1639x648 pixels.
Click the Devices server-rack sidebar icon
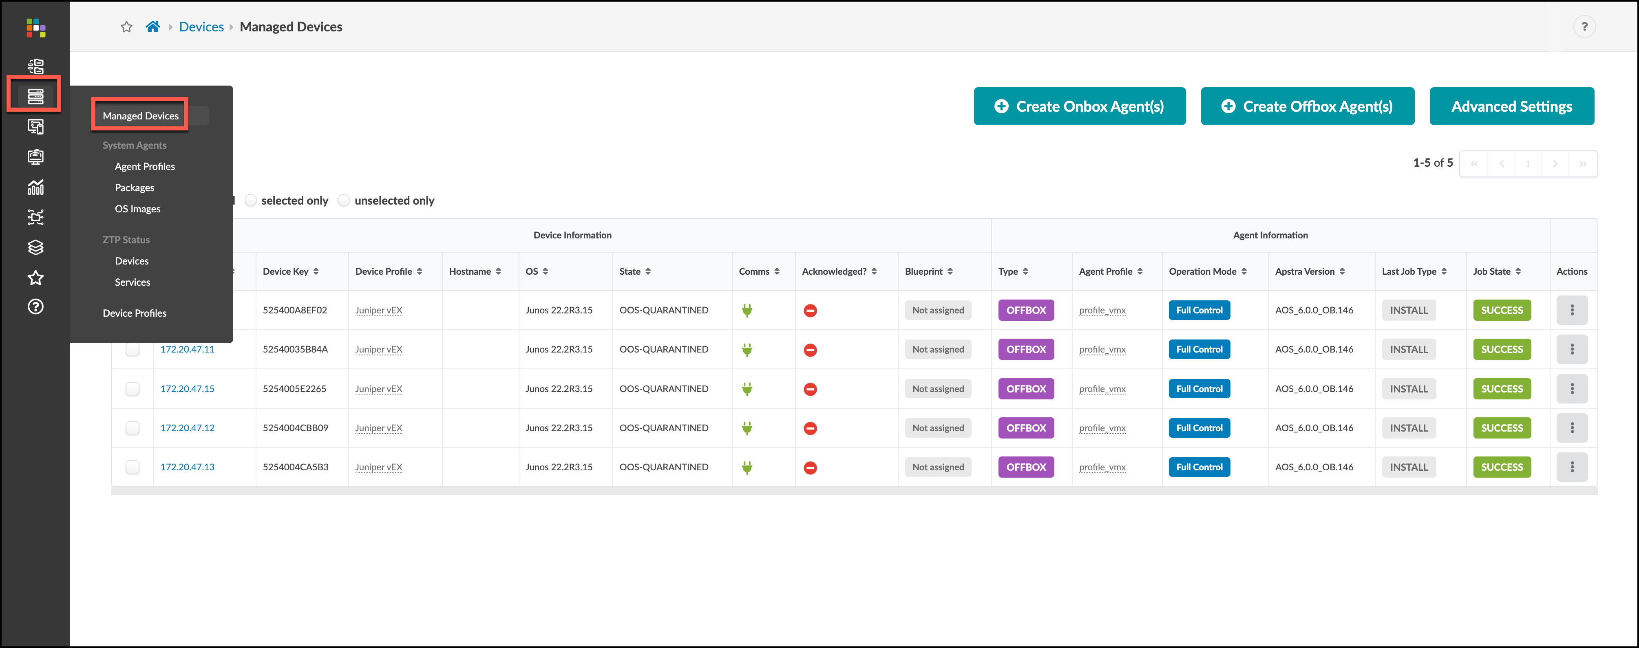(x=35, y=96)
